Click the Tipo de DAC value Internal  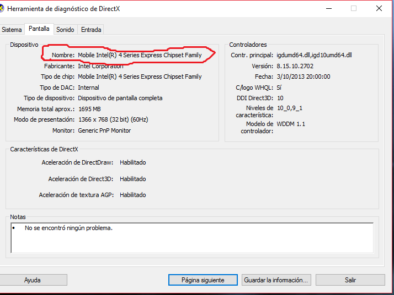pyautogui.click(x=88, y=88)
